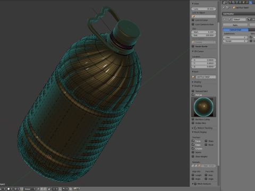Viewport: 255px width, 191px height.
Task: Click the matcap sphere preview thumbnail
Action: click(x=203, y=107)
